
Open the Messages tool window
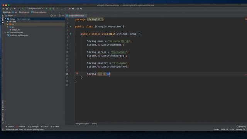(x=33, y=127)
